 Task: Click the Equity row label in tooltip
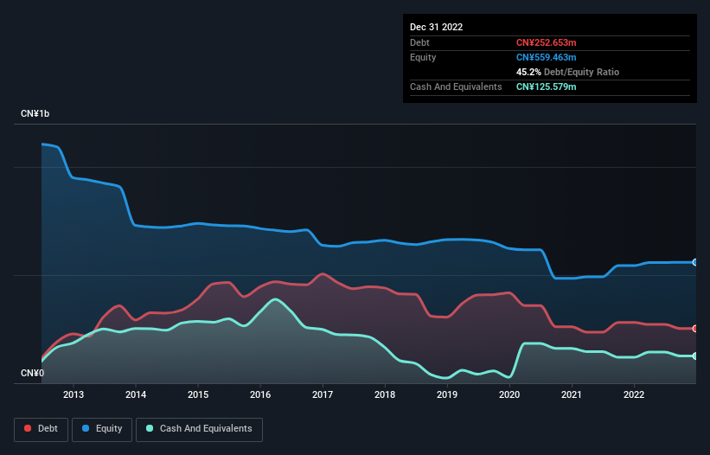click(x=423, y=57)
